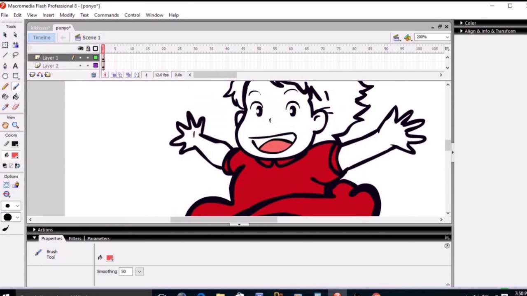Toggle lock for all layers (padlock header)
Image resolution: width=527 pixels, height=296 pixels.
pos(88,49)
